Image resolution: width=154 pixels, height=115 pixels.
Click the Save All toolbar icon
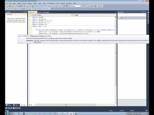(21, 6)
